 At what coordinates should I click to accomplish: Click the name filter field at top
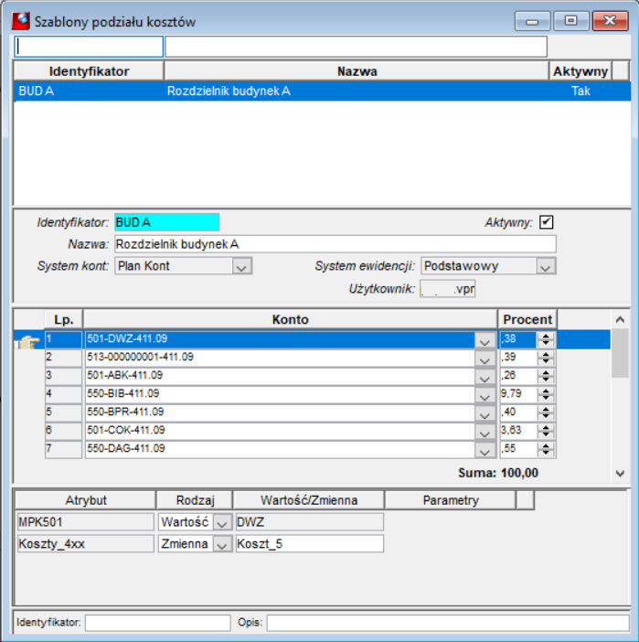click(356, 47)
